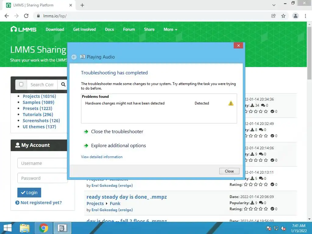This screenshot has height=234, width=312.
Task: Open the Get Involved nav item
Action: coord(84,30)
